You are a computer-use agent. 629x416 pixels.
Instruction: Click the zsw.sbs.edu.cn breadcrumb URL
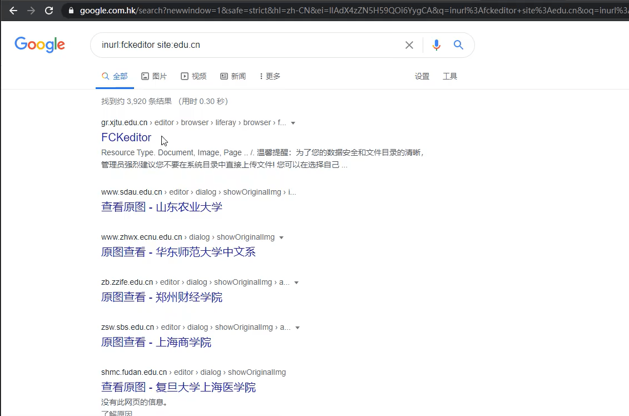[196, 328]
